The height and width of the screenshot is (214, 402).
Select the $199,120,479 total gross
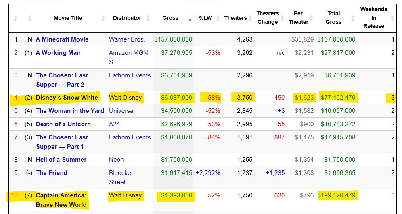tap(336, 195)
